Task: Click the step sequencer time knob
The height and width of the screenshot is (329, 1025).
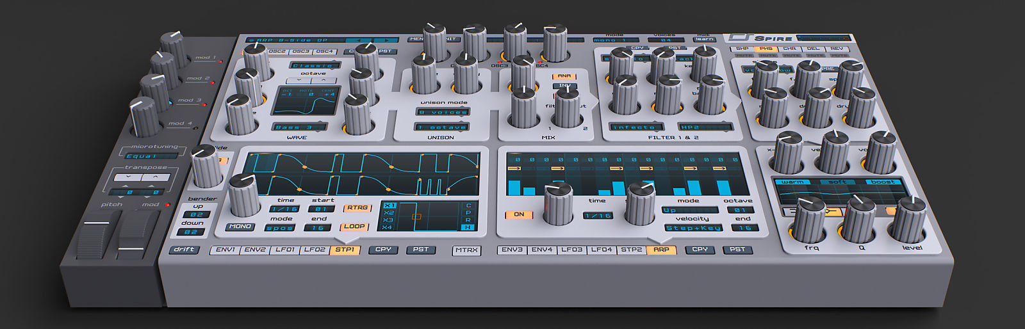Action: click(243, 195)
